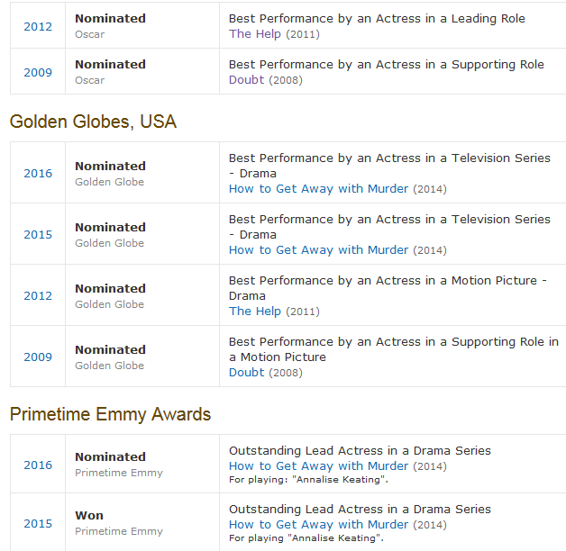The height and width of the screenshot is (551, 566).
Task: Click the Primetime Emmy Awards section heading
Action: 110,415
